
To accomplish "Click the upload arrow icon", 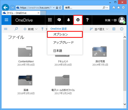I will pos(42,29).
